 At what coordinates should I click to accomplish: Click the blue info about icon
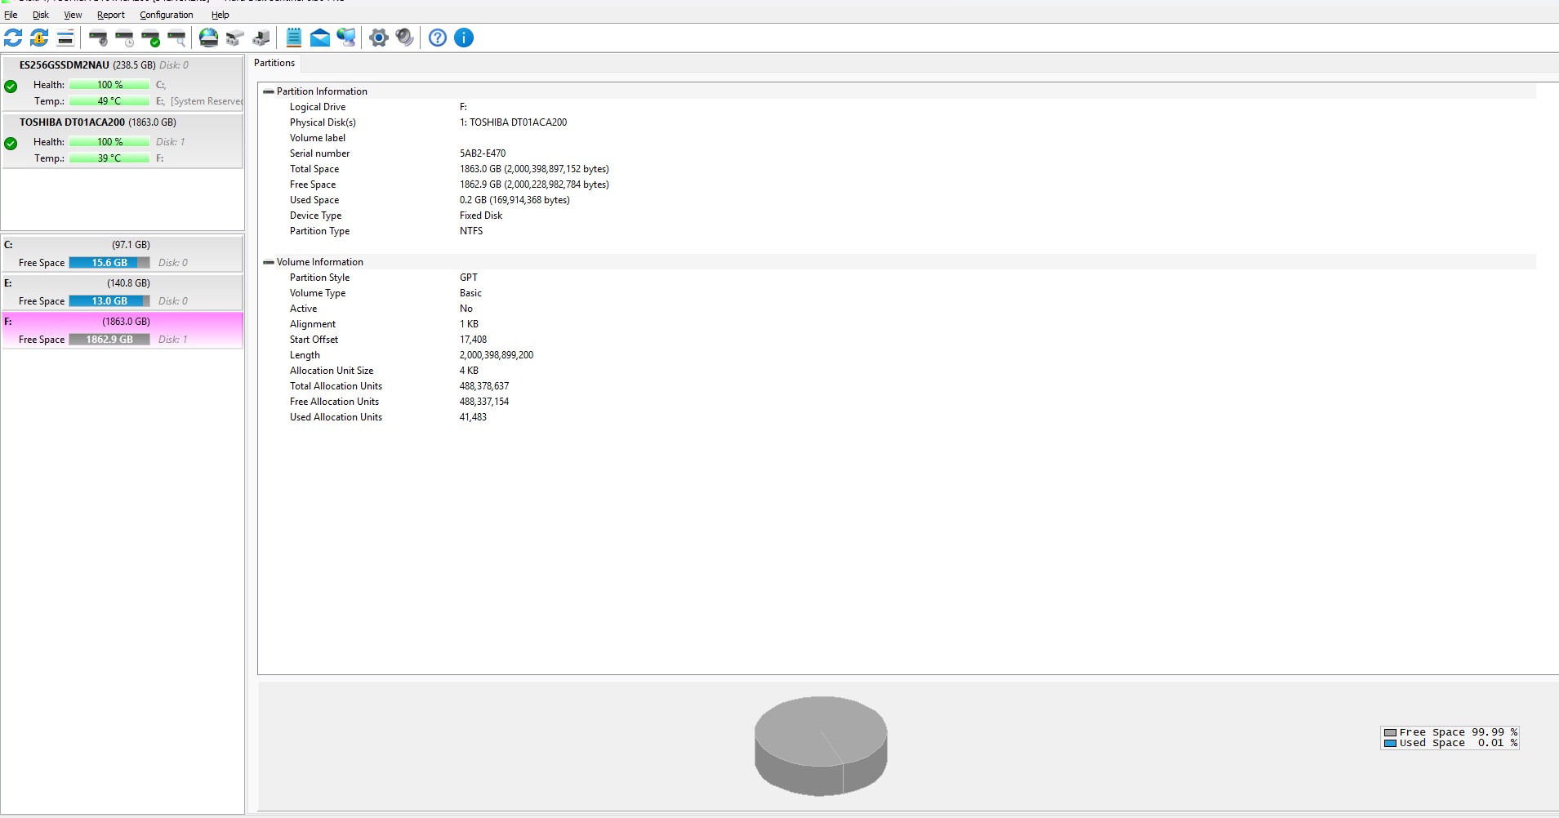coord(464,38)
